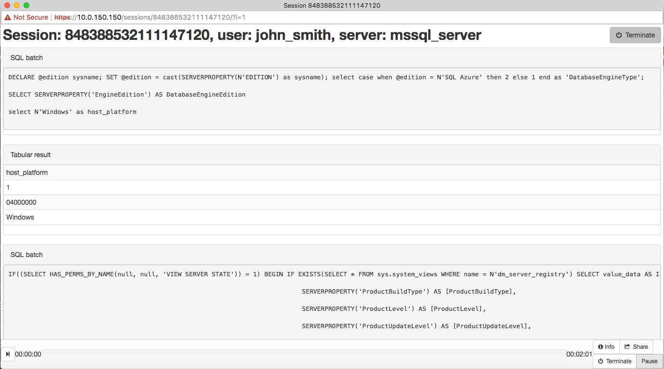Click the step-forward playback button
This screenshot has width=664, height=369.
(8, 354)
